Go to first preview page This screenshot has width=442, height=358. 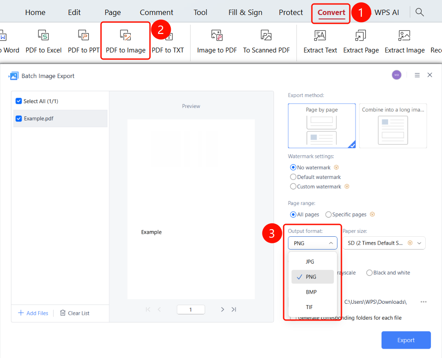point(148,310)
